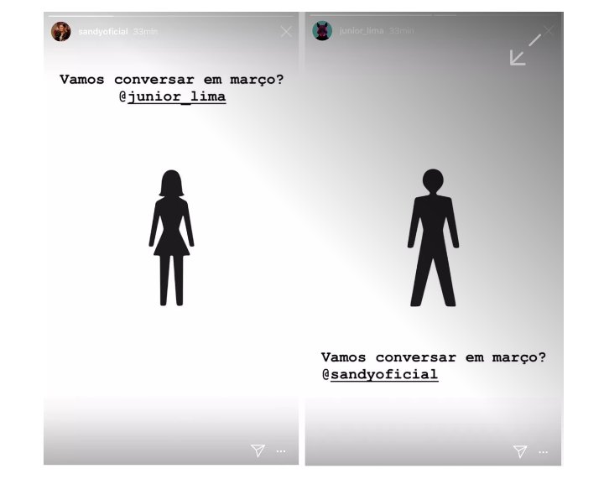
Task: Close sandyoficial's story with the X icon
Action: 286,32
